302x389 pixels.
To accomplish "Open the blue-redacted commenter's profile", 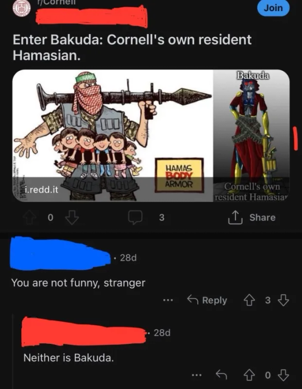I will [x=60, y=253].
